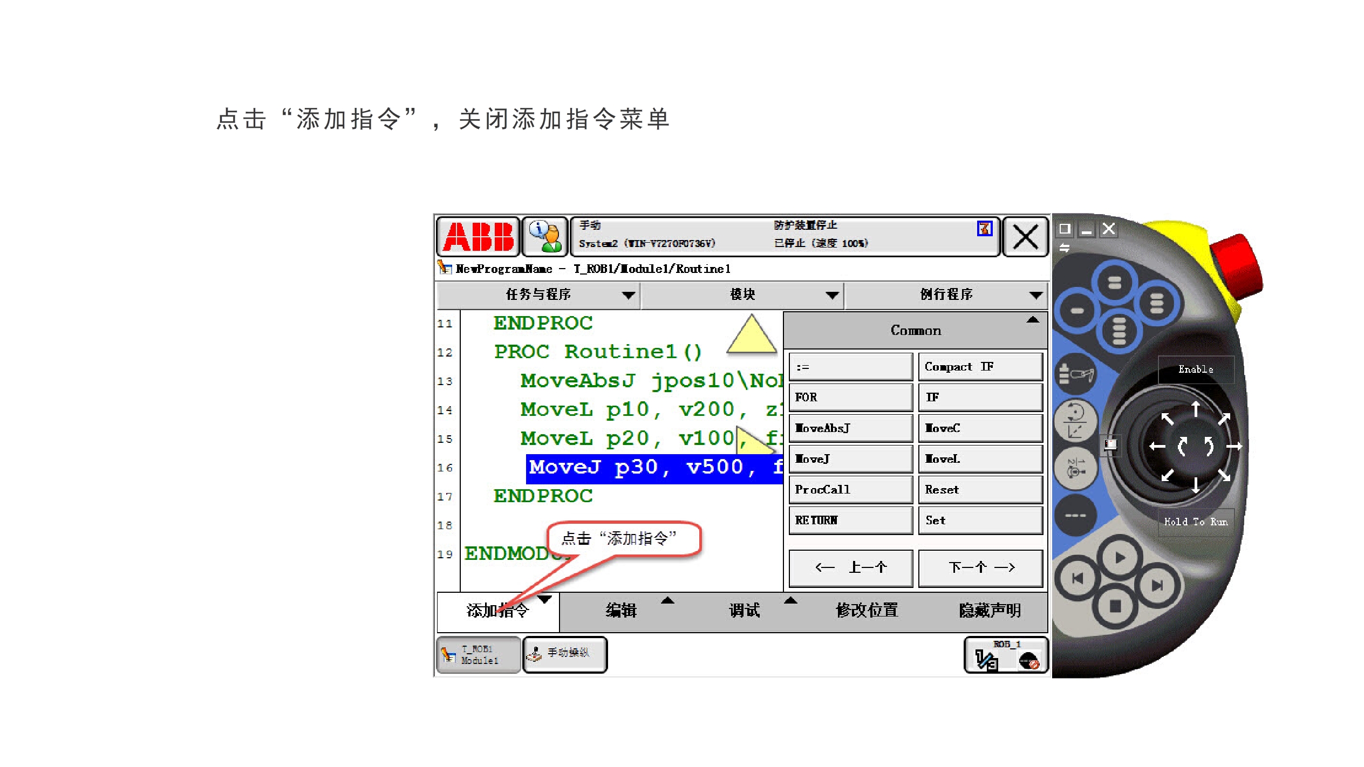Open the ABB main menu
The width and height of the screenshot is (1364, 767).
tap(478, 237)
